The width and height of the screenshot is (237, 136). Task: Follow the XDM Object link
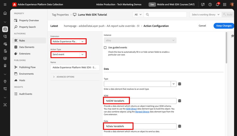pos(131,109)
